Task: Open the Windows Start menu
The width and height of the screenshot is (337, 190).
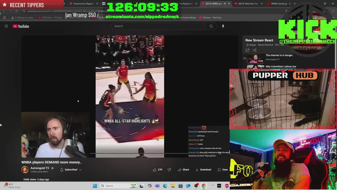Action: click(95, 186)
